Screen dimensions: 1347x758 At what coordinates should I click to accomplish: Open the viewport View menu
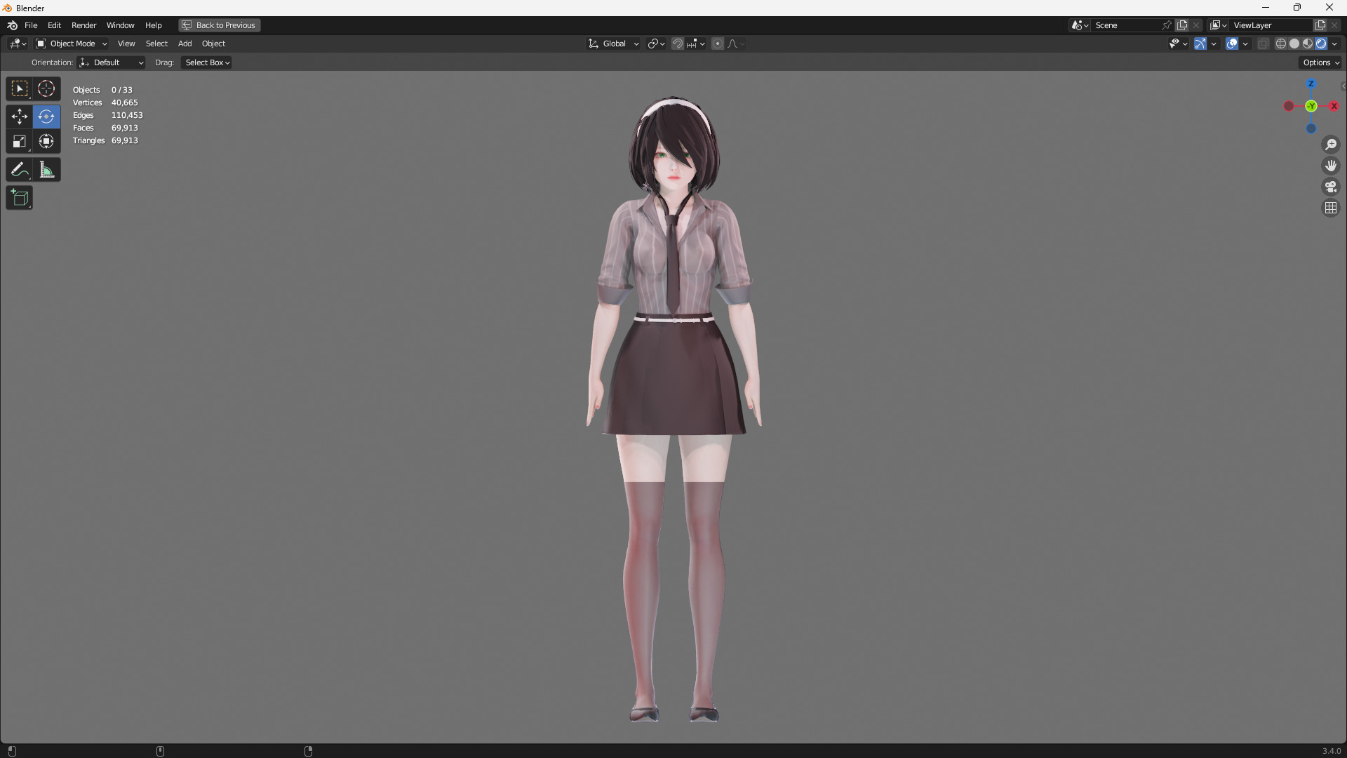[126, 44]
